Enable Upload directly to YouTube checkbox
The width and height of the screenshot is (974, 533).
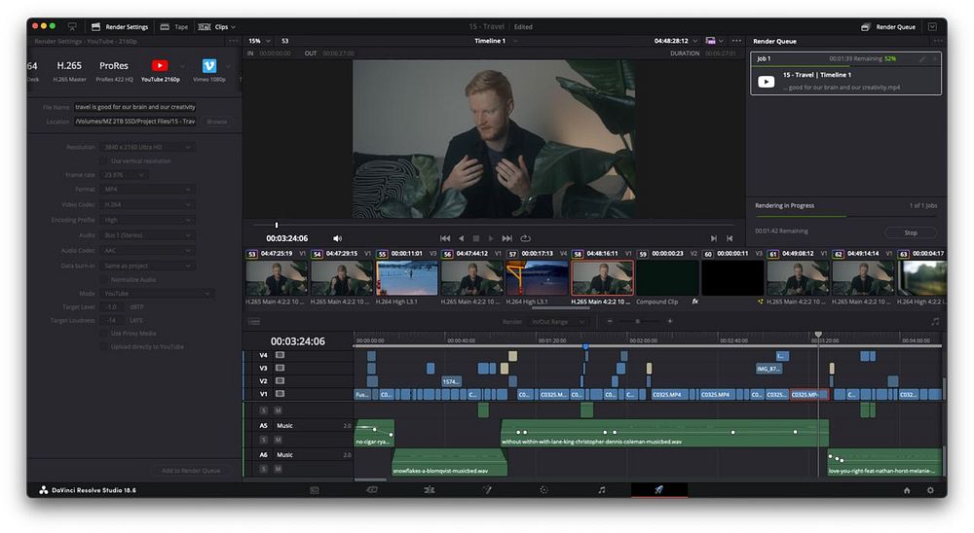103,346
